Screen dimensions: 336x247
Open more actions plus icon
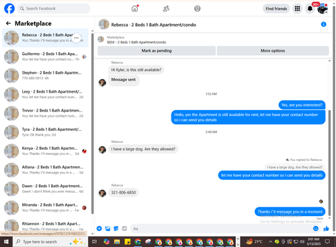[99, 228]
